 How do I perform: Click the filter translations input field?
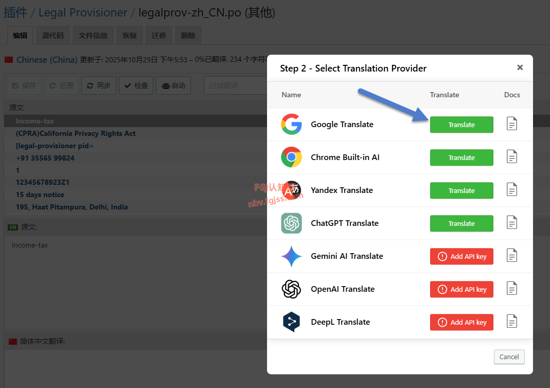(235, 85)
